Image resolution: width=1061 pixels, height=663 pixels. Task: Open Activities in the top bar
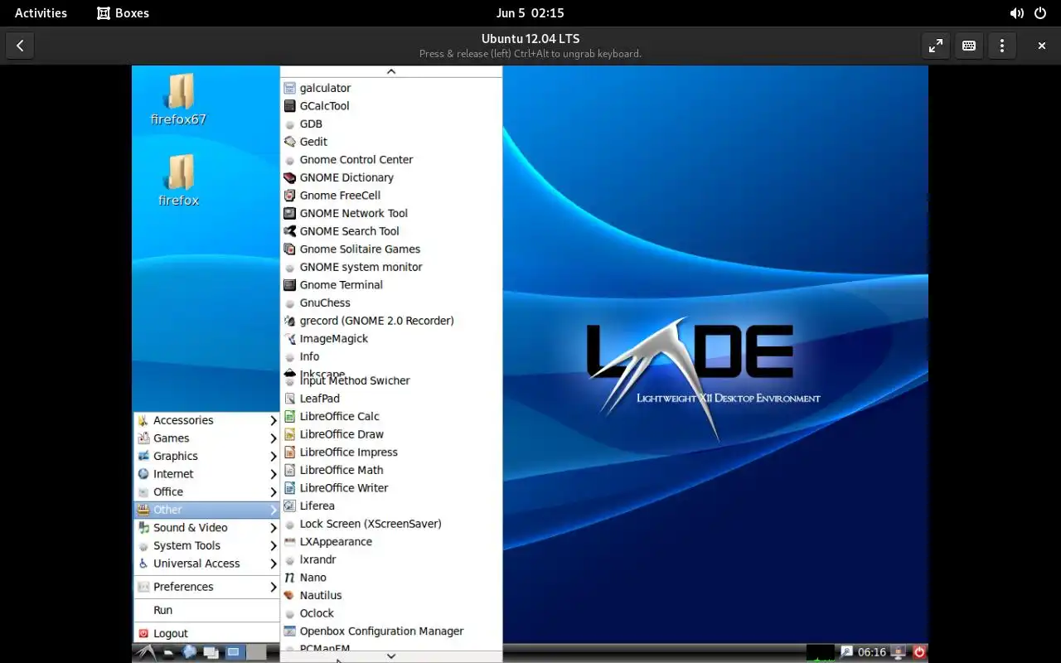coord(41,12)
